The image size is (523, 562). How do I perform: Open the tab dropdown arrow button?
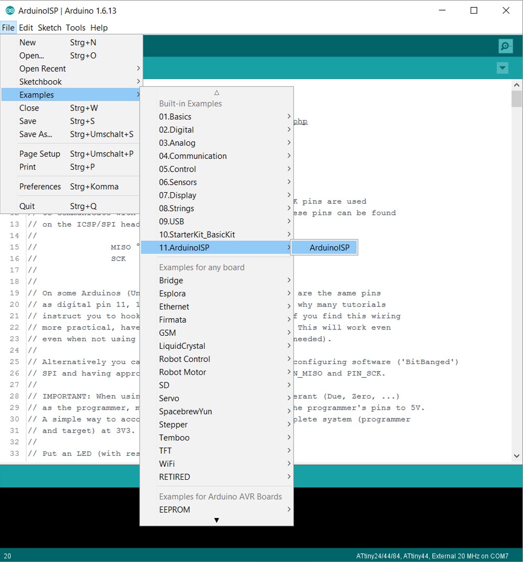click(x=503, y=68)
